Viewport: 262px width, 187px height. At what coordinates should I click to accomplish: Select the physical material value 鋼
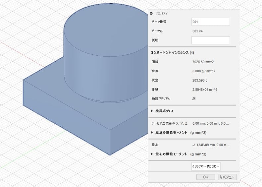point(194,99)
